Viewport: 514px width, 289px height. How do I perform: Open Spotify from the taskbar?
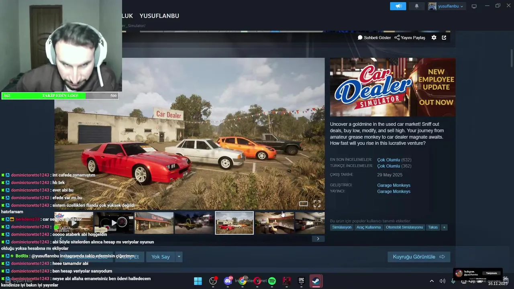pyautogui.click(x=272, y=281)
